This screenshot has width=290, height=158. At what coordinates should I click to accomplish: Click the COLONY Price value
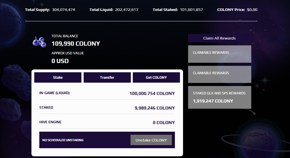[x=252, y=10]
